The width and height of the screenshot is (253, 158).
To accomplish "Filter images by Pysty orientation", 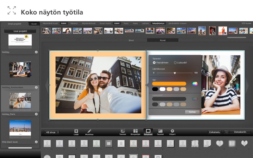I will 126,23.
